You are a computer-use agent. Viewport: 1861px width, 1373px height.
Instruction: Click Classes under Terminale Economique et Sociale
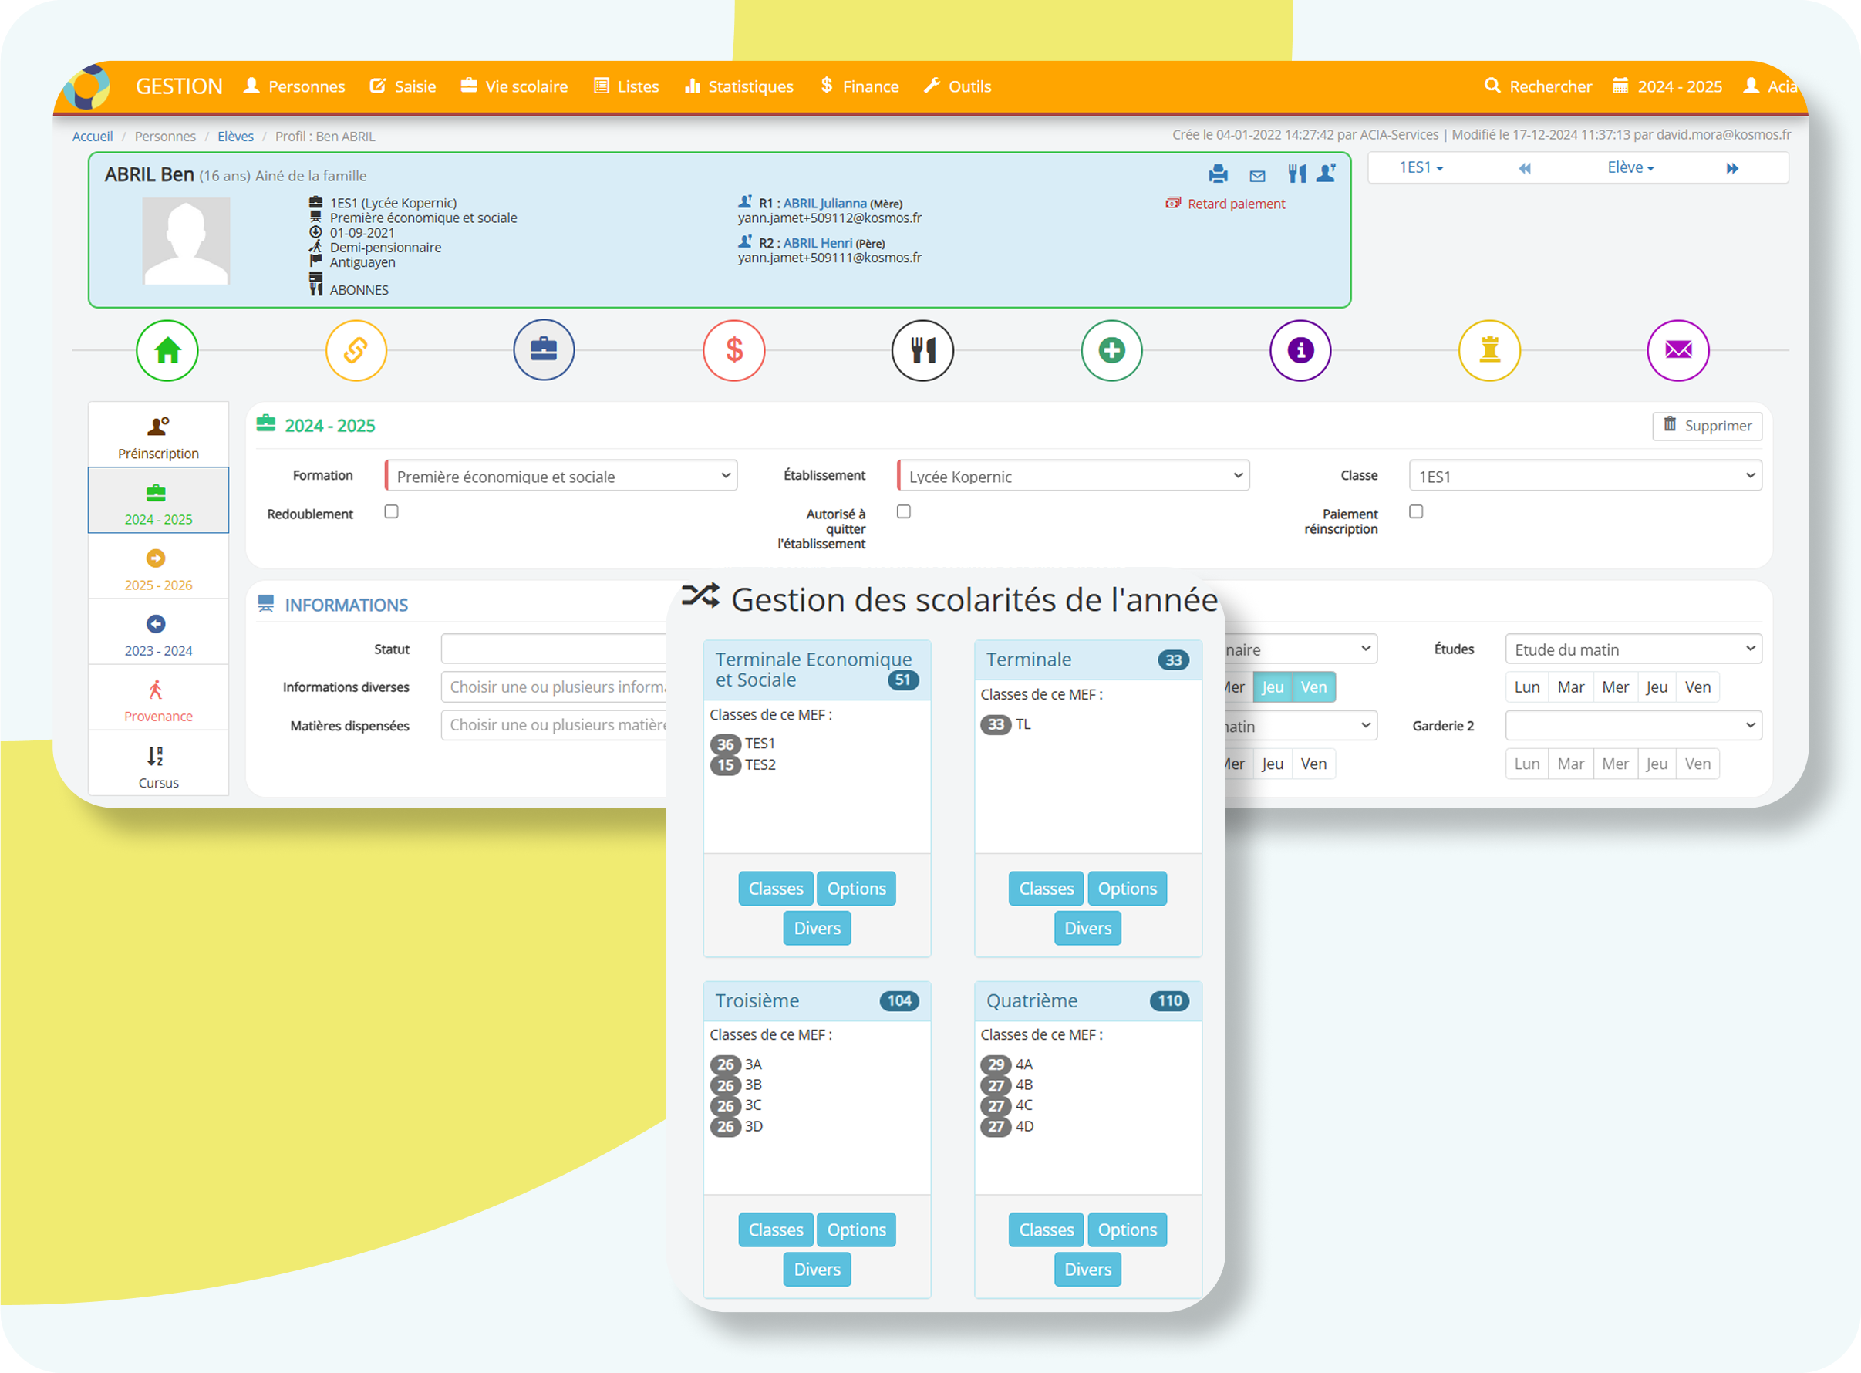[776, 889]
